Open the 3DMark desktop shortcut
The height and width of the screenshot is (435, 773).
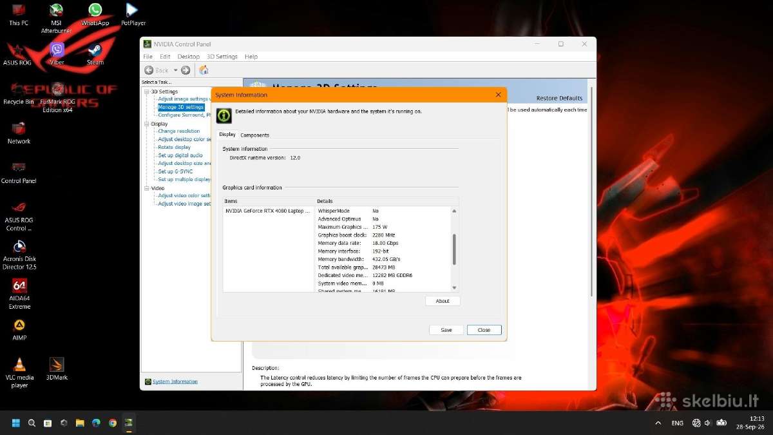pos(57,369)
